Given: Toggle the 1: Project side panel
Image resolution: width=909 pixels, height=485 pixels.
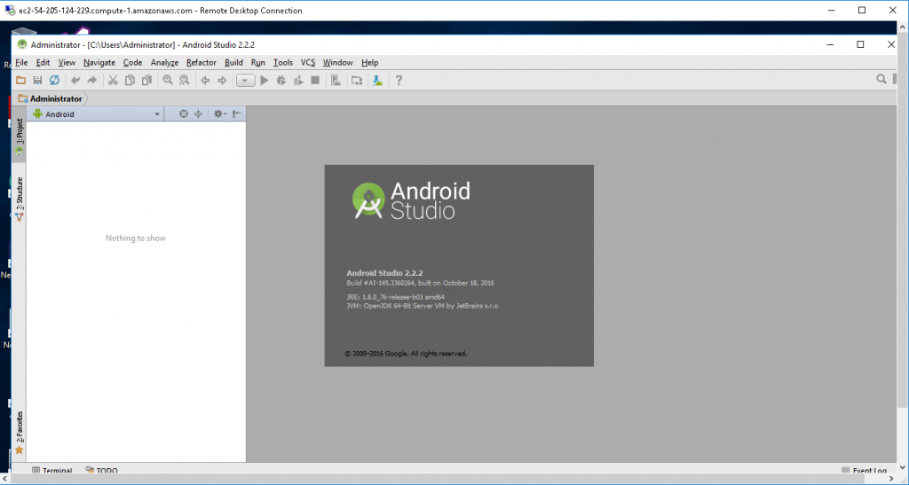Looking at the screenshot, I should (19, 133).
